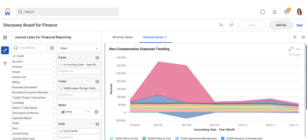Expand chart to full screen
Image resolution: width=307 pixels, height=140 pixels.
point(291,49)
